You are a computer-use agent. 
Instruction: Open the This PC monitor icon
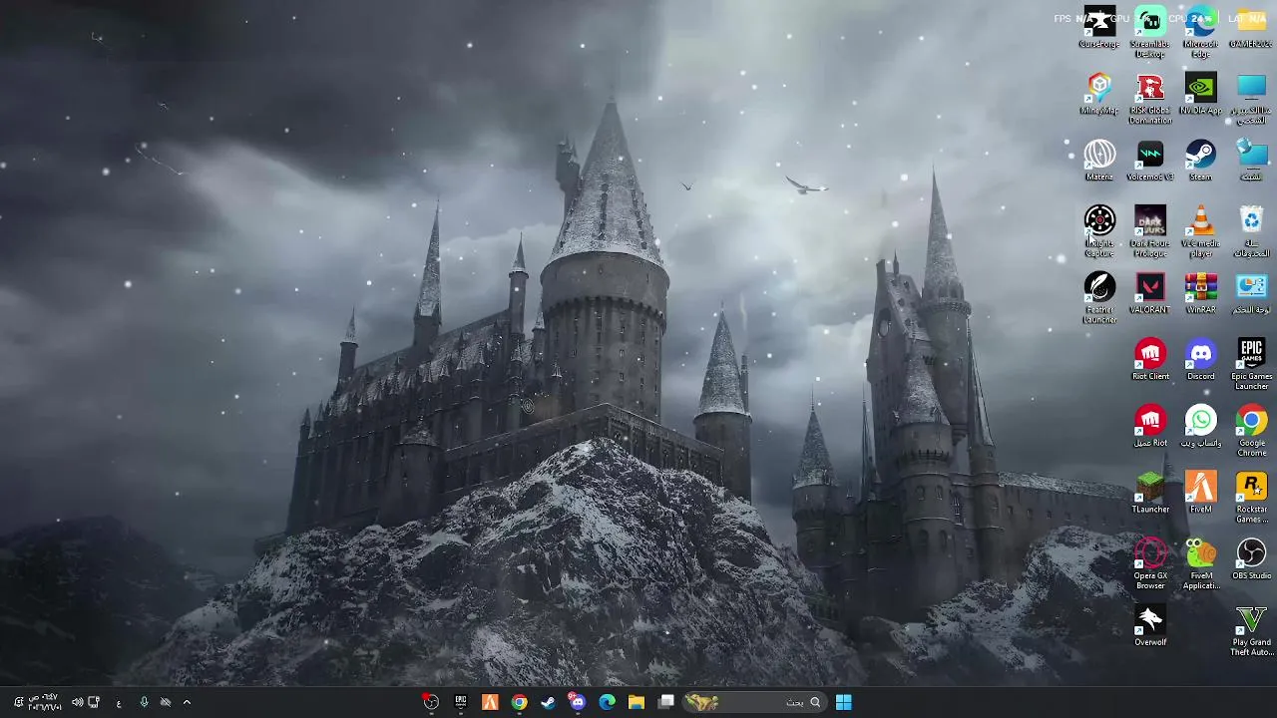click(x=1251, y=99)
